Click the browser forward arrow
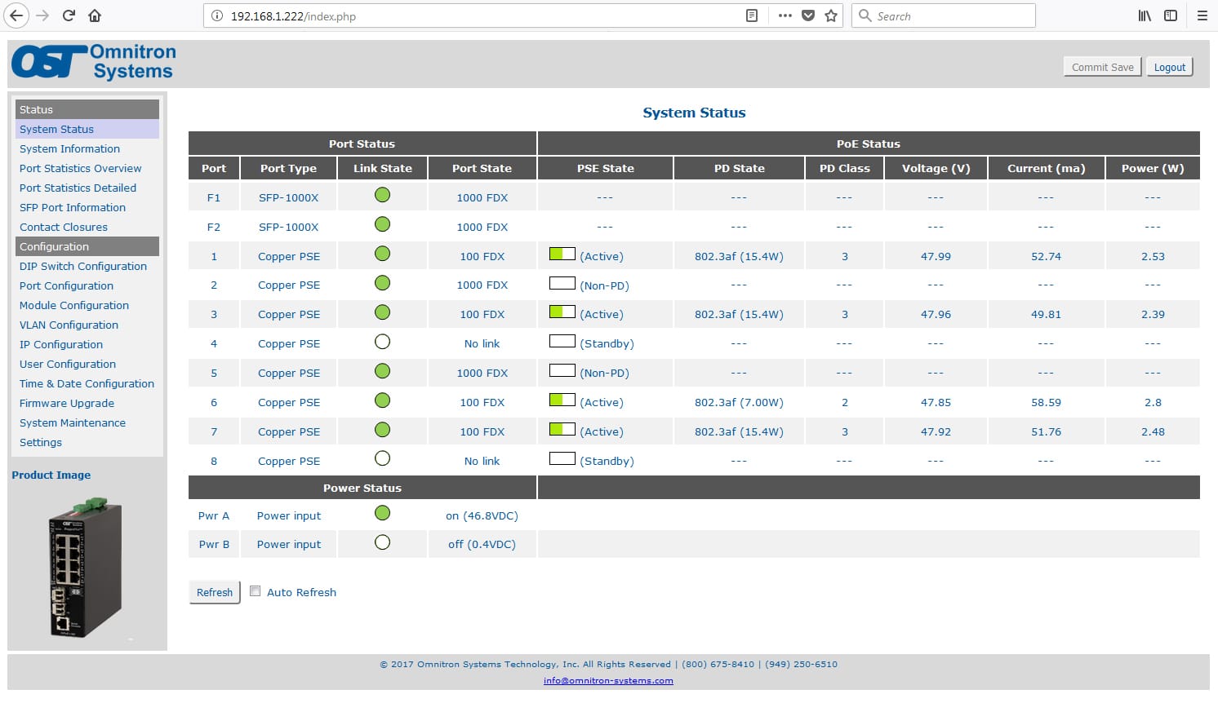The width and height of the screenshot is (1218, 712). [x=42, y=15]
